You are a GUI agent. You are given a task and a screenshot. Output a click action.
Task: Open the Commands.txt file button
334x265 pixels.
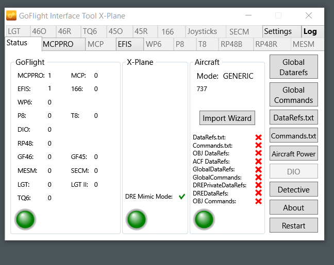[293, 136]
